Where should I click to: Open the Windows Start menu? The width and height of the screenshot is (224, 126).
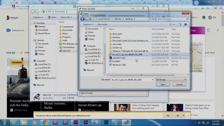(x=4, y=122)
